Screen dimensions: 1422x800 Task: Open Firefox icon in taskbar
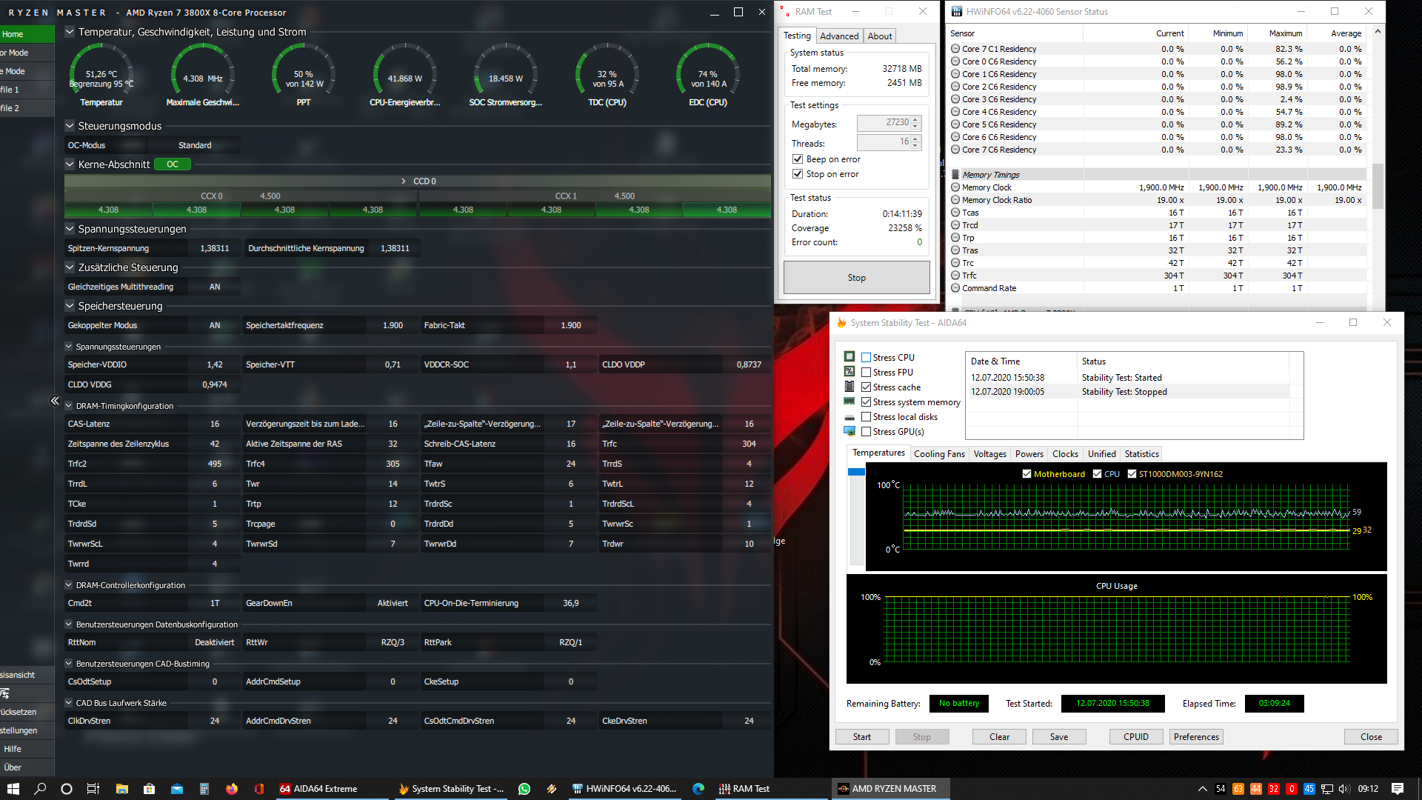click(x=232, y=789)
